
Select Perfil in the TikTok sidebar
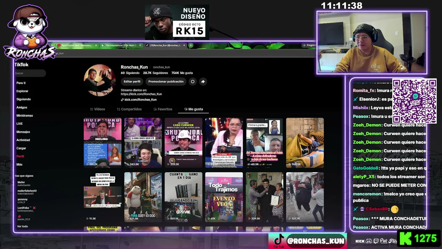click(20, 156)
